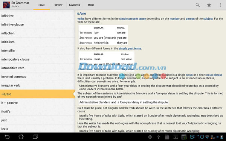Select 'it + passive' in the list
The height and width of the screenshot is (141, 226).
pyautogui.click(x=38, y=103)
